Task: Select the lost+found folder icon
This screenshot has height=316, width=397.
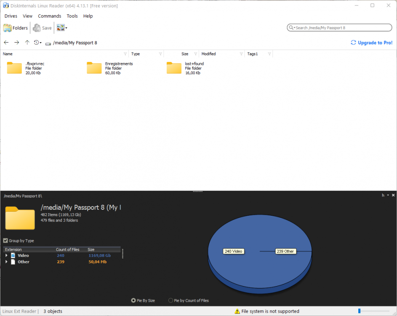Action: 174,68
